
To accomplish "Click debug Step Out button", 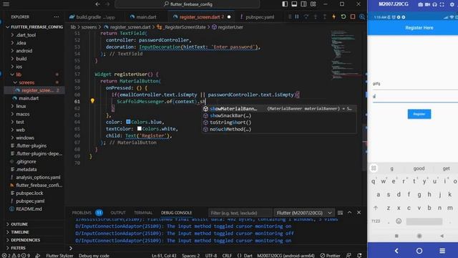I will point(324,16).
